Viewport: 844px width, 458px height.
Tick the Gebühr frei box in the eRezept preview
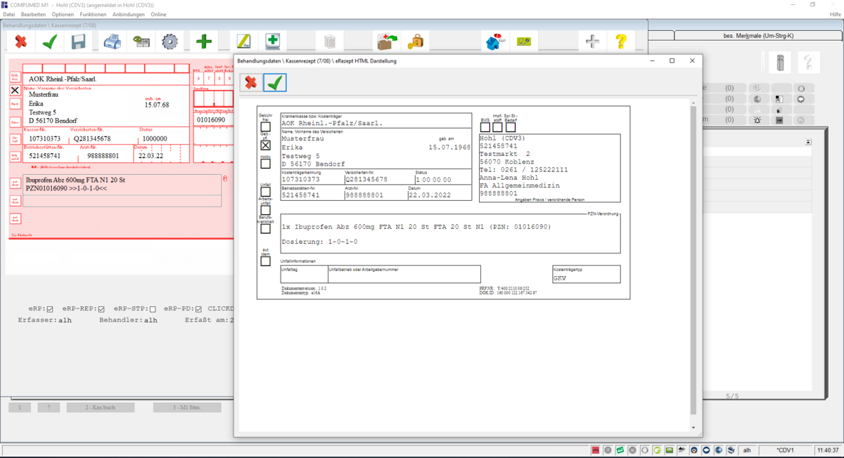click(265, 127)
